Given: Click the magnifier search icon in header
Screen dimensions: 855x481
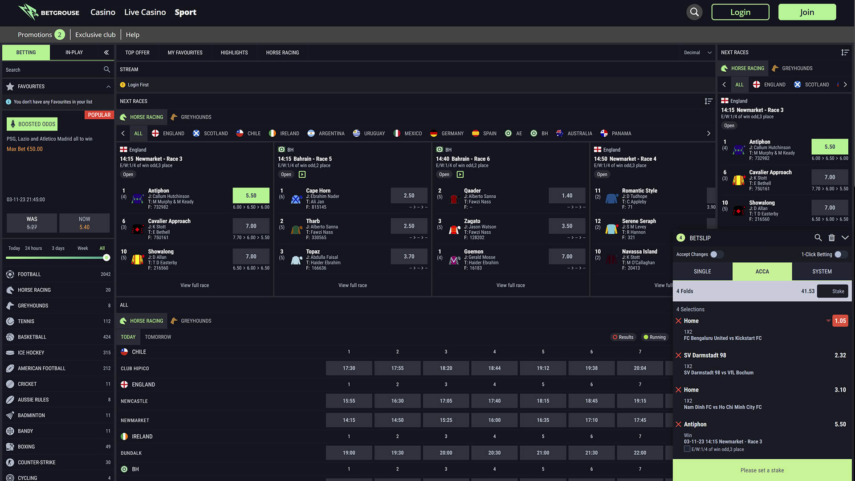Looking at the screenshot, I should point(694,12).
